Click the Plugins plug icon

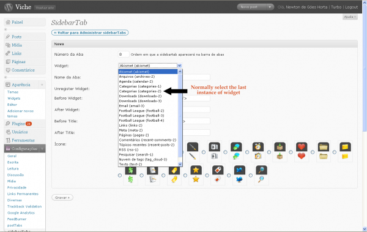(x=8, y=124)
